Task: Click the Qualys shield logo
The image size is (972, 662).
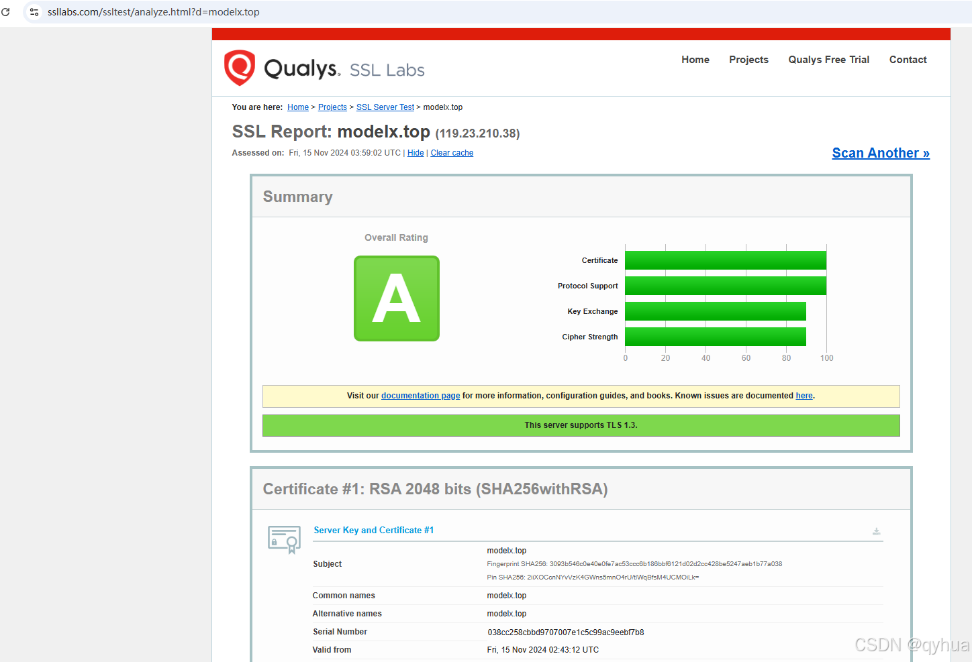Action: (240, 68)
